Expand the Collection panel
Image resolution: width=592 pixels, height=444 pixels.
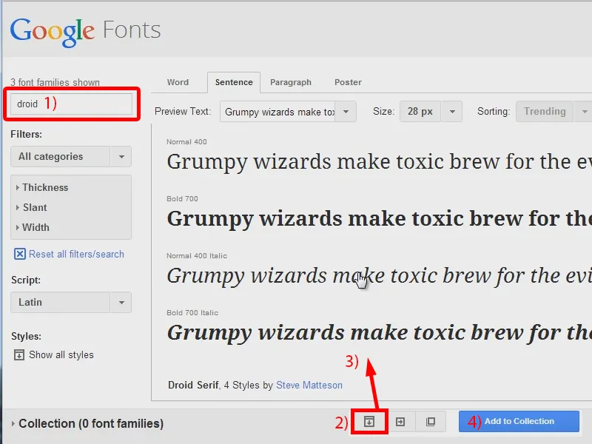pos(87,423)
